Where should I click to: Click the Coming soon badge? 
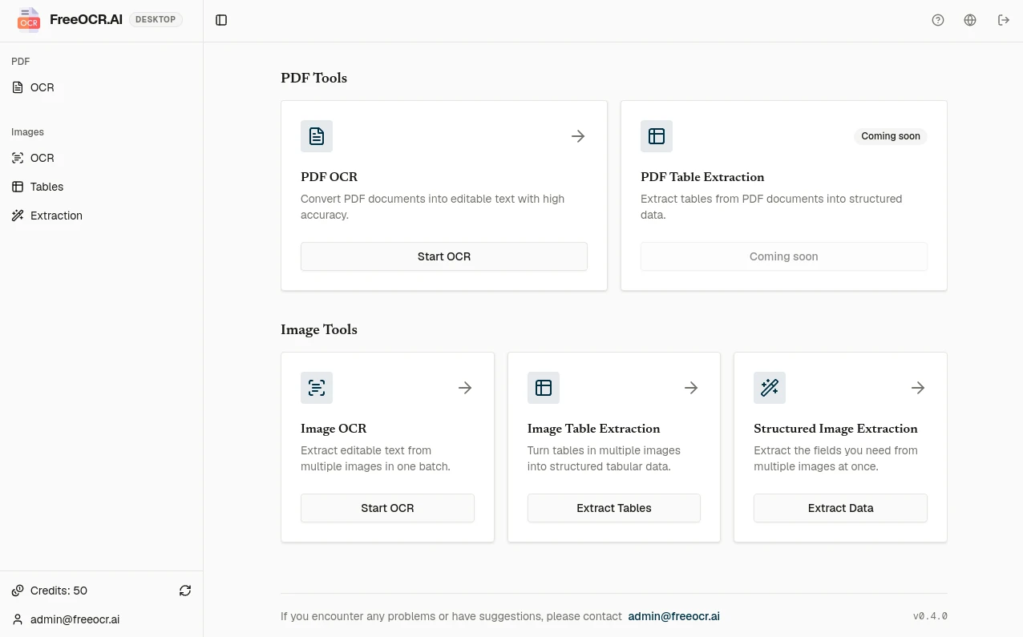(891, 136)
